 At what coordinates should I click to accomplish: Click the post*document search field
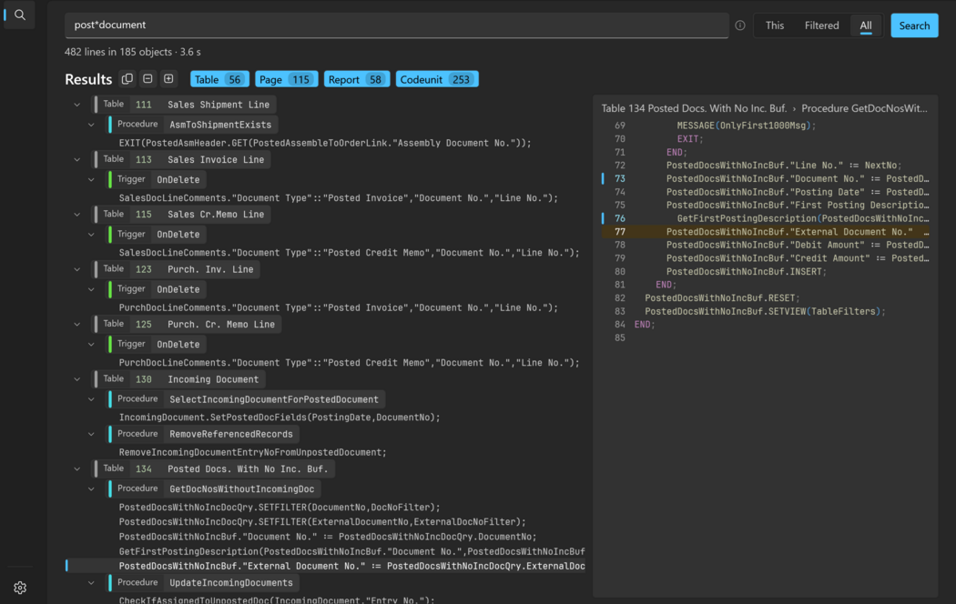coord(396,25)
